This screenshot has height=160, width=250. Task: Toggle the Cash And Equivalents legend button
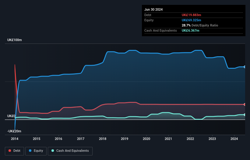(70, 151)
